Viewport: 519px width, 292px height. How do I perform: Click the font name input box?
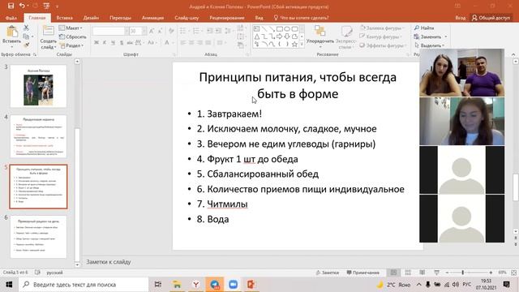point(109,31)
